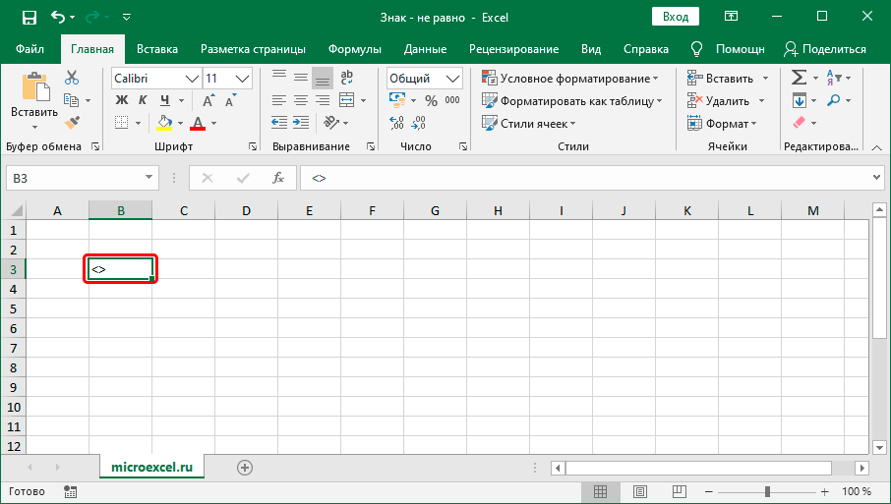Image resolution: width=891 pixels, height=504 pixels.
Task: Click the Increase Font Size icon
Action: coord(208,100)
